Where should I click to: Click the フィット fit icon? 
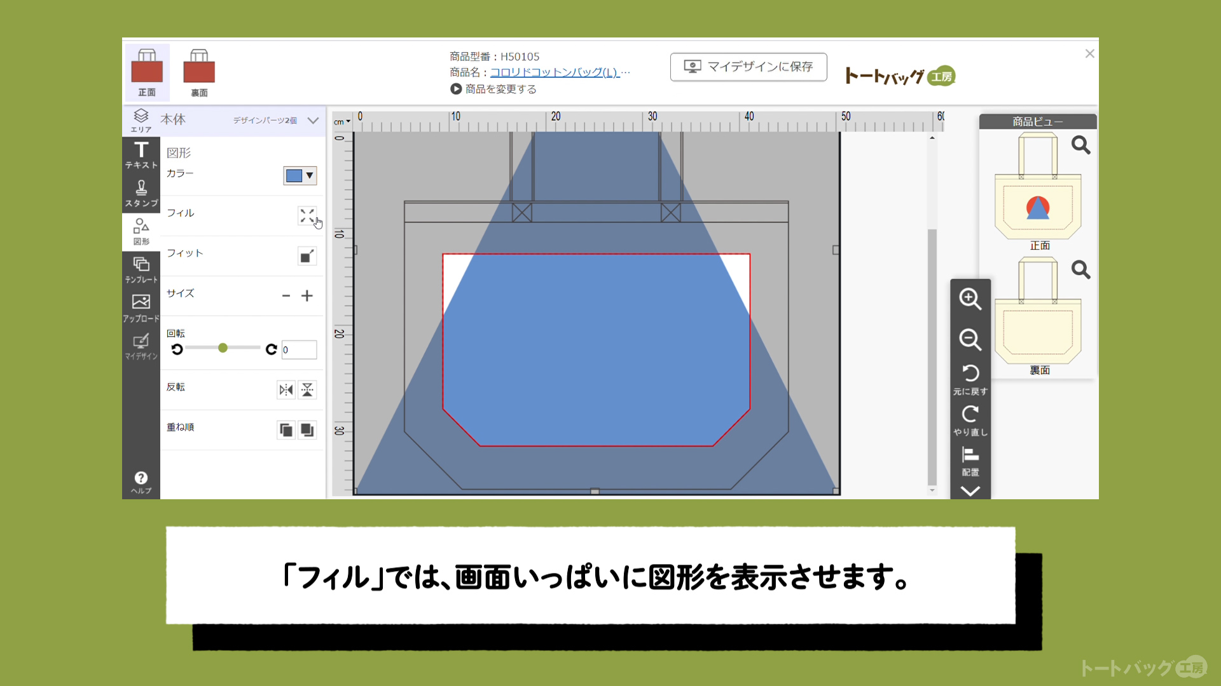pyautogui.click(x=307, y=256)
